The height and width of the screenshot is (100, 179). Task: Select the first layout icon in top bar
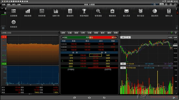[x=162, y=4]
